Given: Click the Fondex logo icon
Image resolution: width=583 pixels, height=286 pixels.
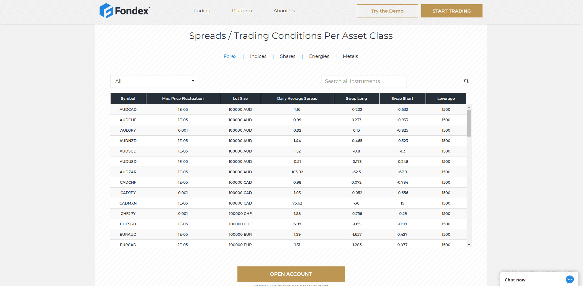Looking at the screenshot, I should (x=106, y=10).
